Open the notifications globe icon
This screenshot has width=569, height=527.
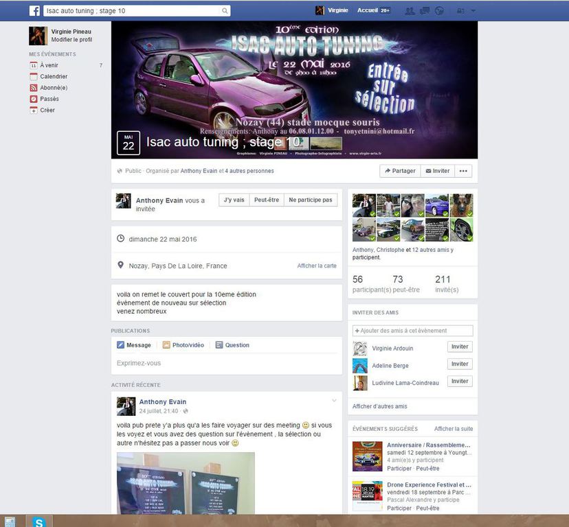point(440,11)
